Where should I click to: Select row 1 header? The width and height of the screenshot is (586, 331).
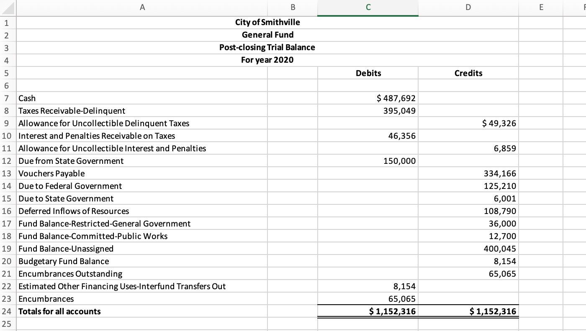8,23
